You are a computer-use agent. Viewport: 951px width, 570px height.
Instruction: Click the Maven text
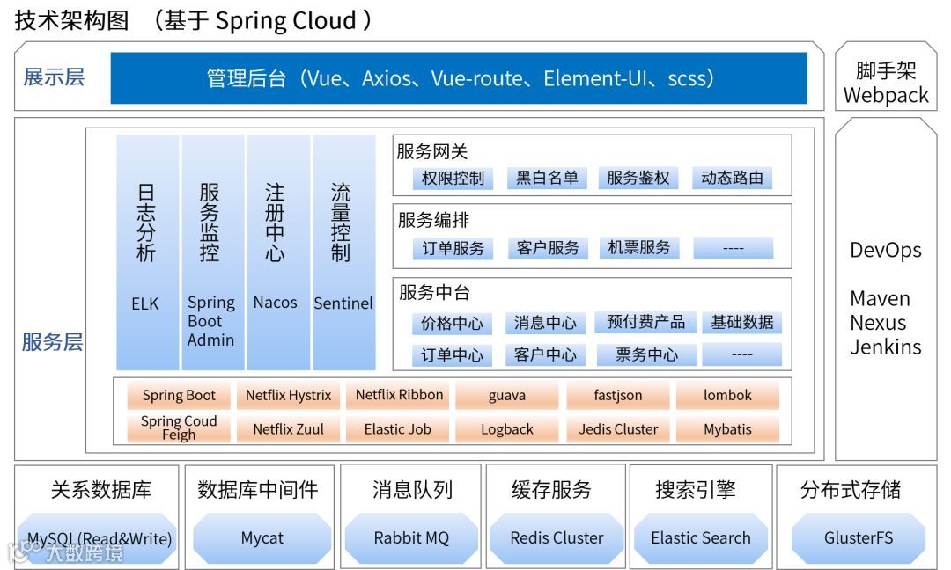pyautogui.click(x=880, y=298)
